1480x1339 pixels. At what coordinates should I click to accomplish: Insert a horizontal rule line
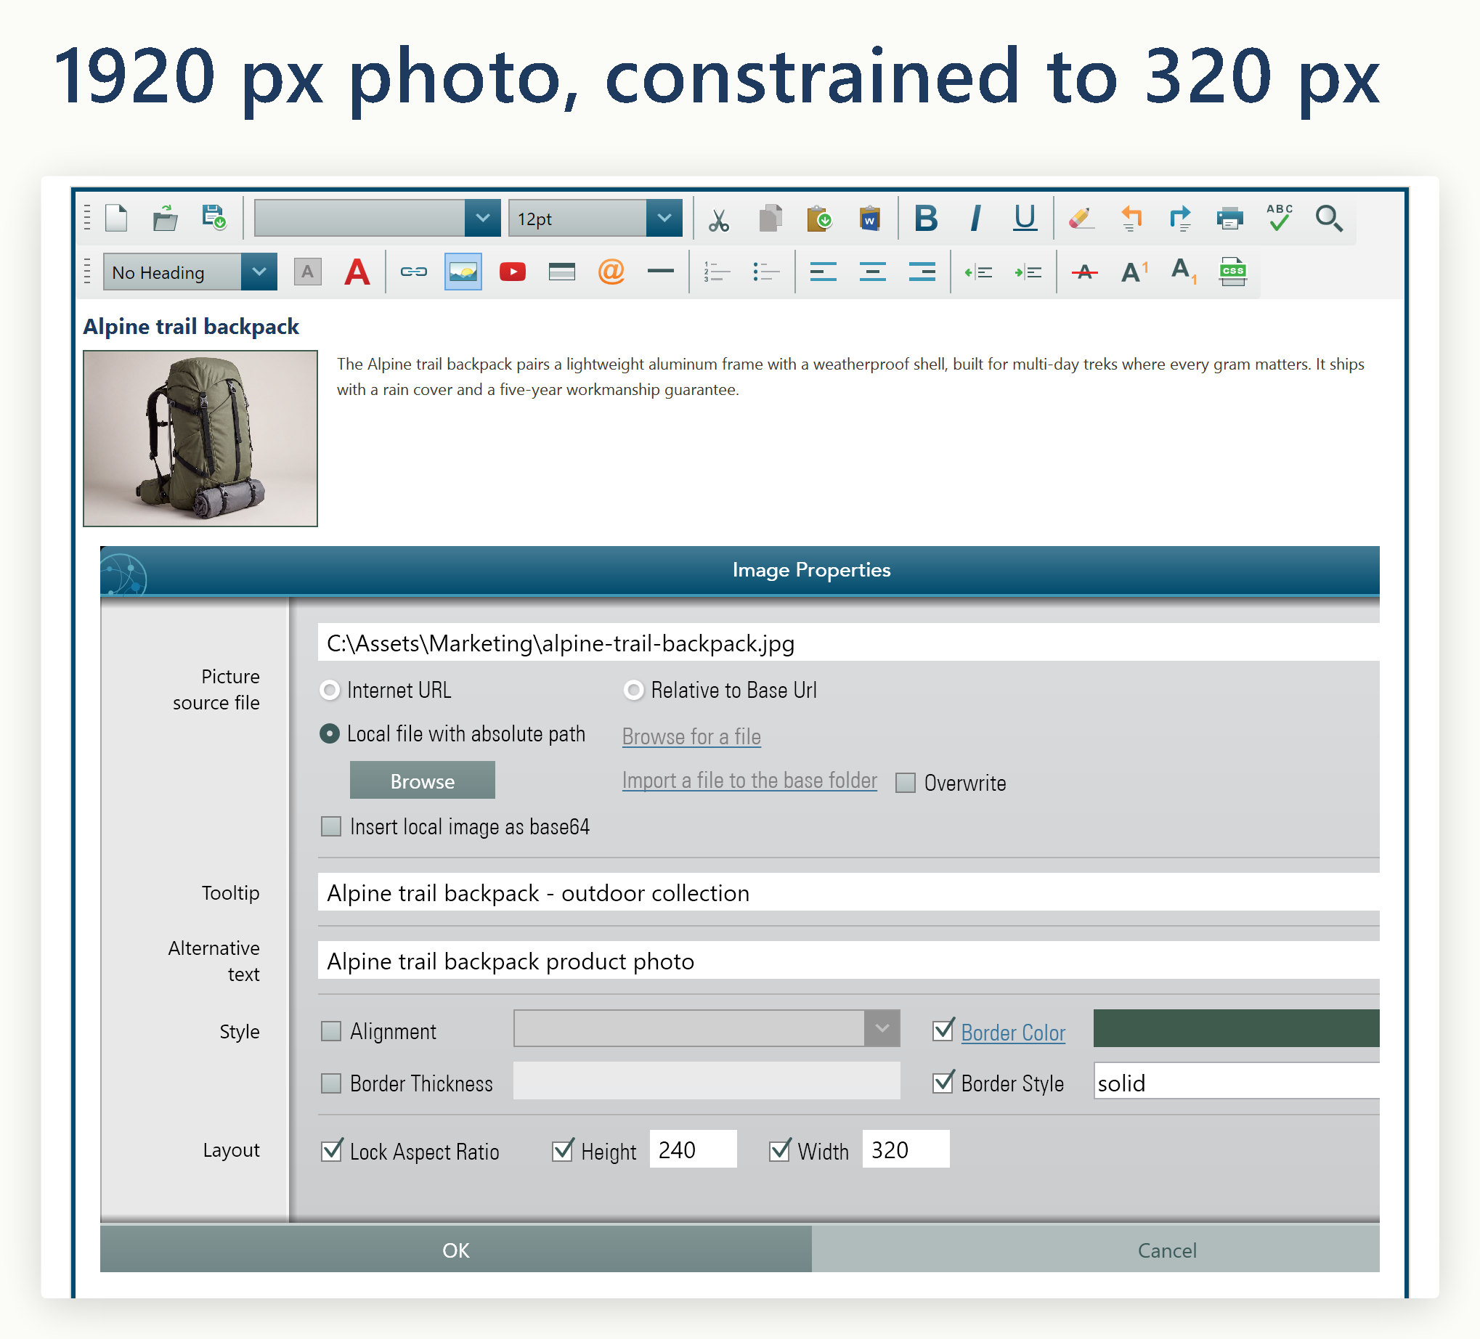pos(661,272)
